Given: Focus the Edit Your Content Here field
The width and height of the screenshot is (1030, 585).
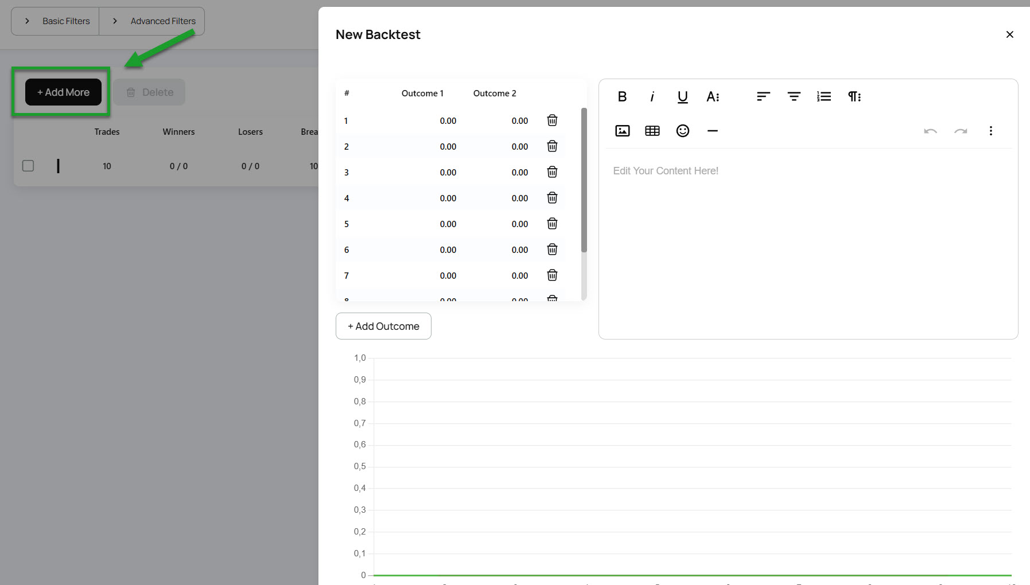Looking at the screenshot, I should click(808, 171).
